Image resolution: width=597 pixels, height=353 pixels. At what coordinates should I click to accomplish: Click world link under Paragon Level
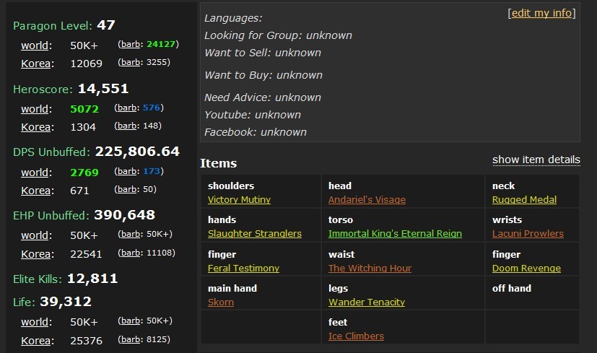[x=35, y=45]
